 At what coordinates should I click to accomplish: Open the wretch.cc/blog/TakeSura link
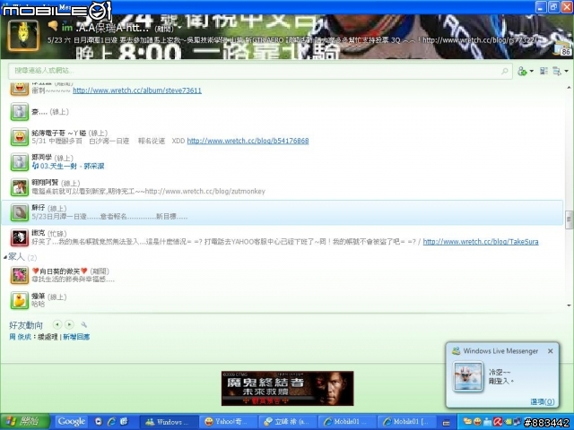(x=481, y=242)
